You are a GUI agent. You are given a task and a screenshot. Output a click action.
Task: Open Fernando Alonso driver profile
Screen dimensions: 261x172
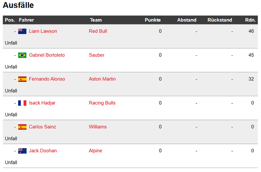click(47, 79)
